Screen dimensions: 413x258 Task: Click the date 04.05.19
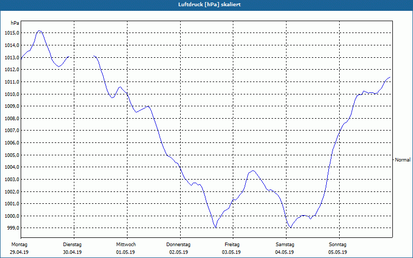[x=284, y=252]
